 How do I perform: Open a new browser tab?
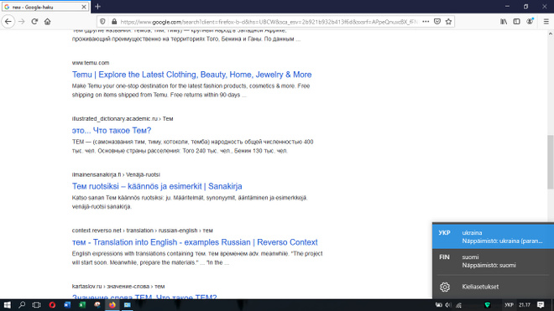[98, 7]
